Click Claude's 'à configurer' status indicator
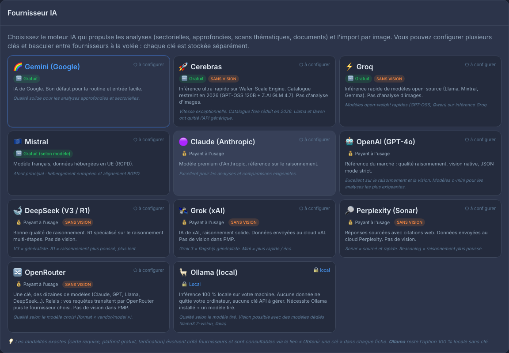This screenshot has width=509, height=353. [315, 140]
